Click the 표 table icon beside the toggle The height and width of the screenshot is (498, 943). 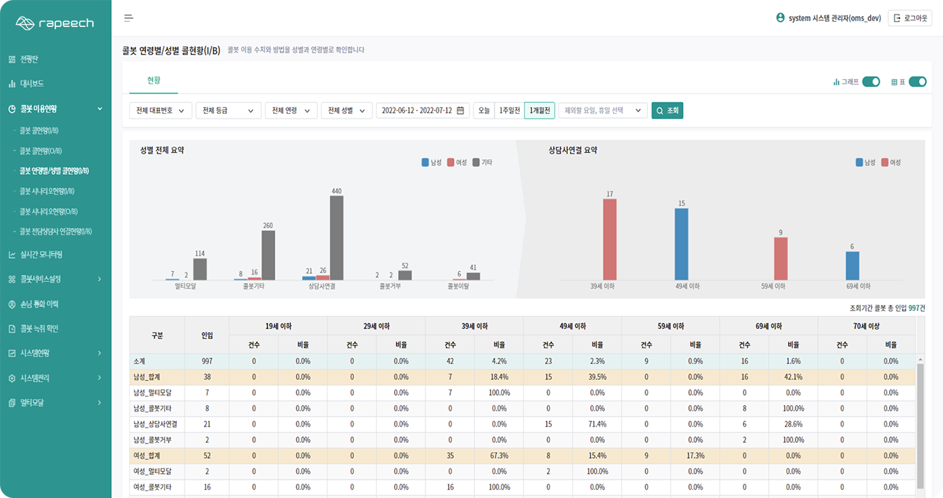pyautogui.click(x=895, y=81)
